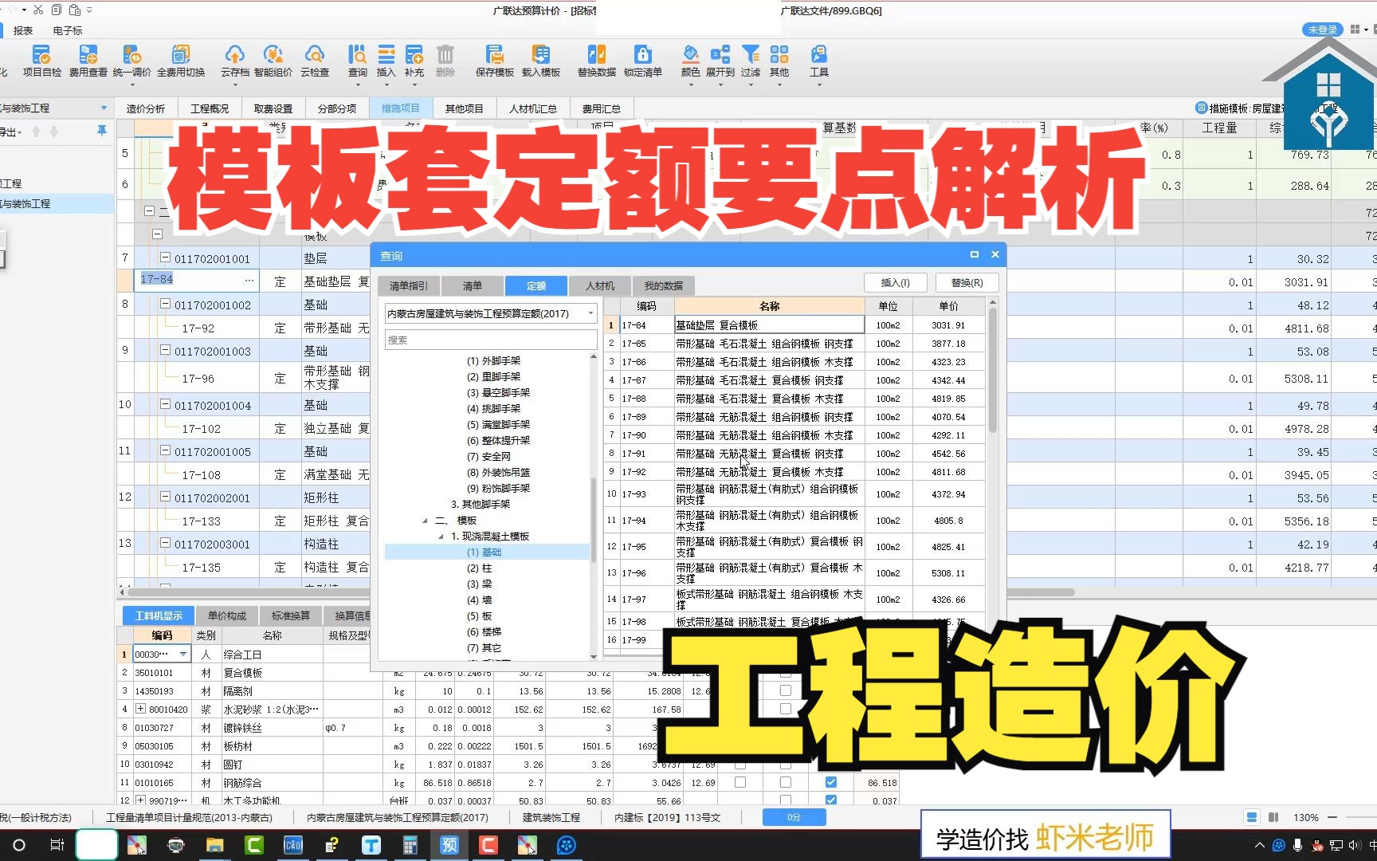The height and width of the screenshot is (861, 1377).
Task: Click the 载入模板 icon
Action: coord(541,61)
